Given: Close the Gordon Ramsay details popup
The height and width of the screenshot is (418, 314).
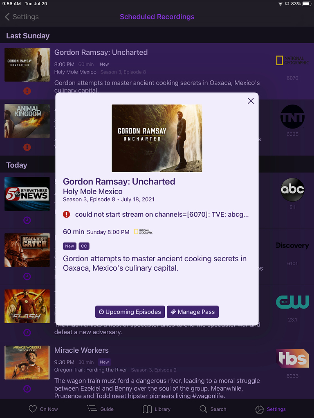Looking at the screenshot, I should tap(251, 101).
